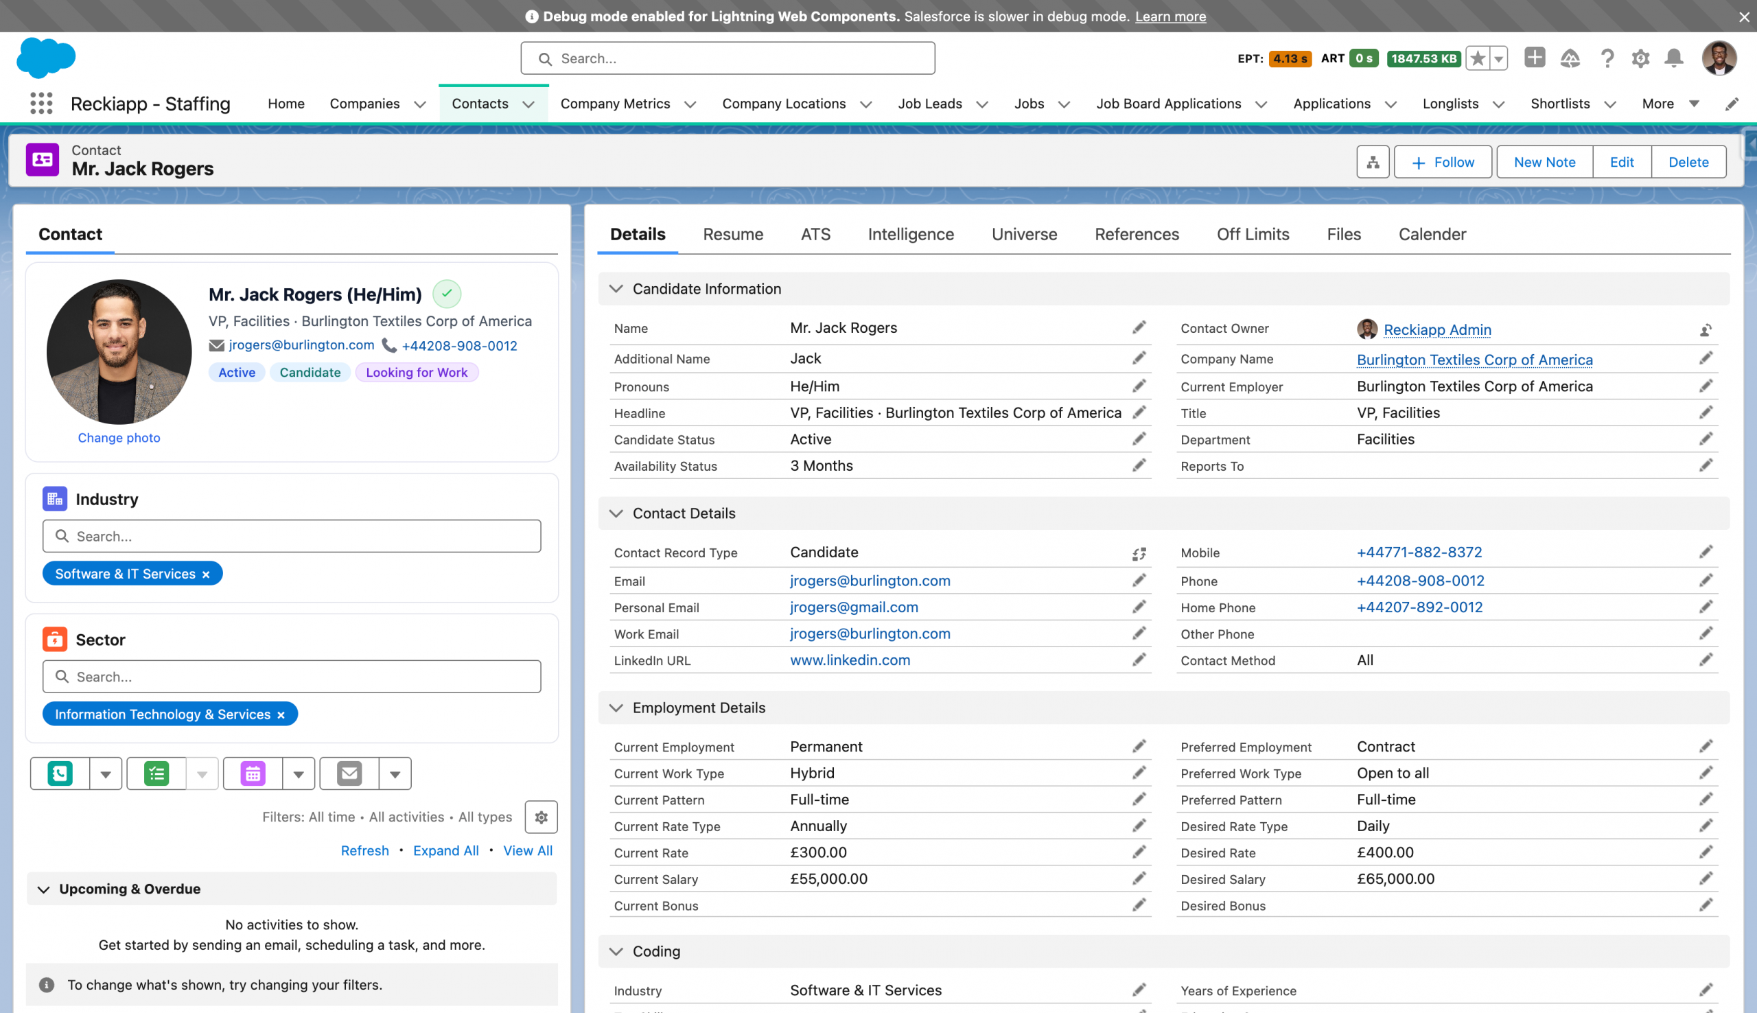Click the App Launcher grid icon
The height and width of the screenshot is (1013, 1757).
click(x=41, y=104)
